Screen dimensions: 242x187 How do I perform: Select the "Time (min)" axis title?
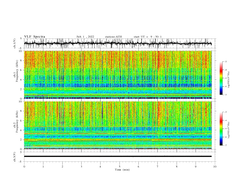click(x=122, y=170)
